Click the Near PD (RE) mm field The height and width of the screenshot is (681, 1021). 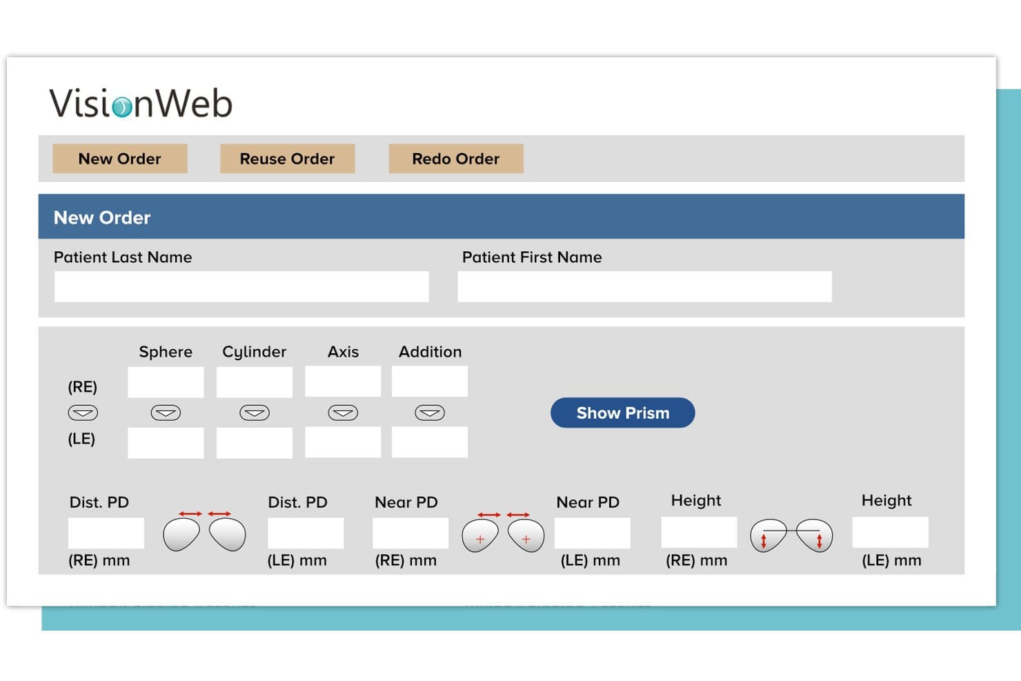tap(410, 533)
